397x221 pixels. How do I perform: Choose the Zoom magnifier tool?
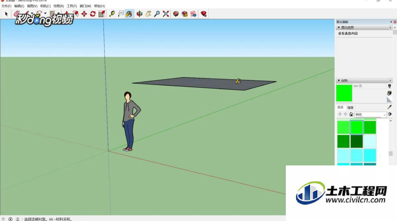(157, 14)
